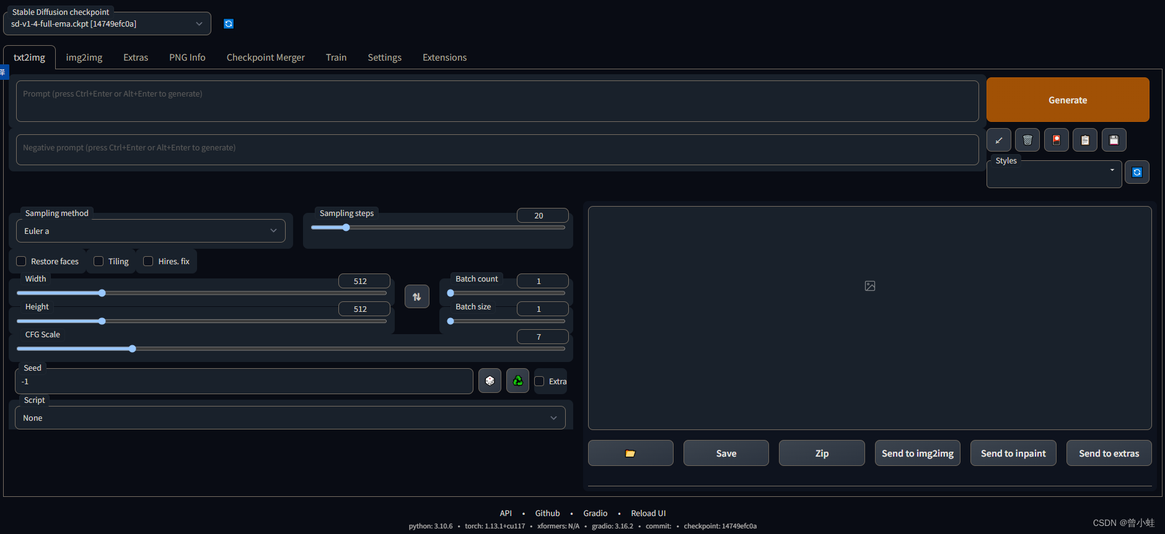Open the Train tab

[336, 58]
